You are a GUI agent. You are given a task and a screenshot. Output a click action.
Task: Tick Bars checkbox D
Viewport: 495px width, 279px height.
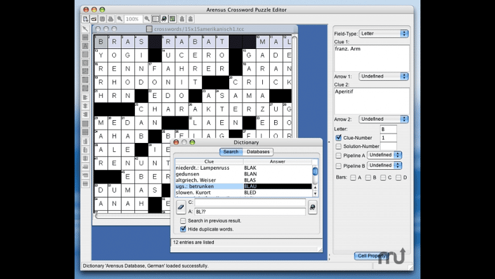(x=398, y=178)
